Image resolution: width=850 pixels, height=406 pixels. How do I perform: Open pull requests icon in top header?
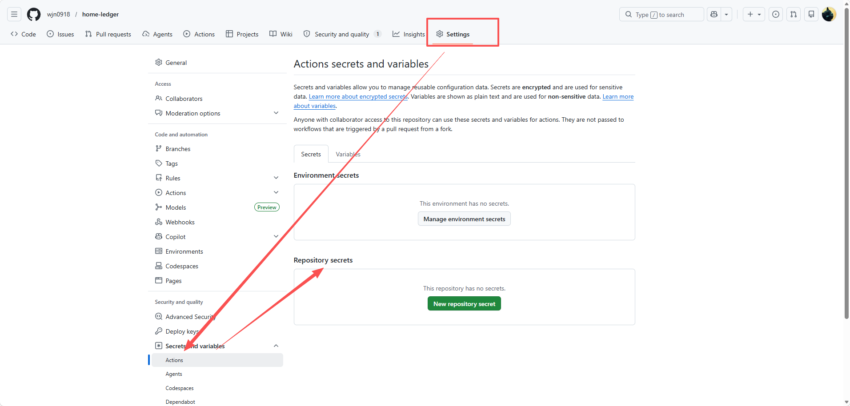coord(794,14)
